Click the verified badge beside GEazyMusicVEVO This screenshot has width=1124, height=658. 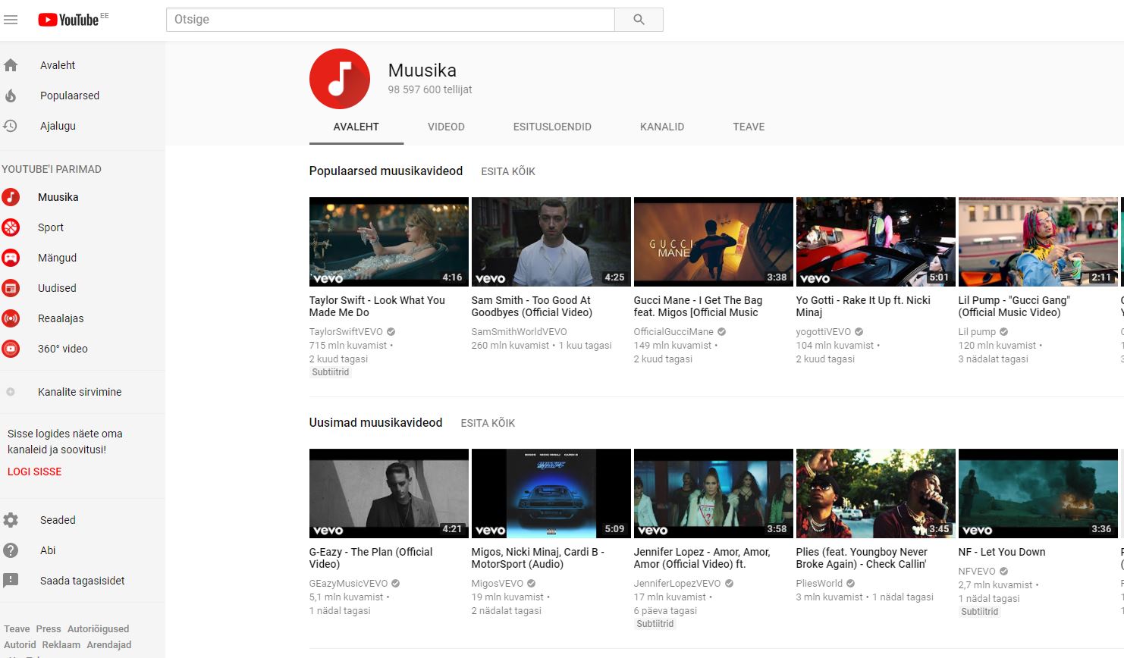tap(396, 584)
